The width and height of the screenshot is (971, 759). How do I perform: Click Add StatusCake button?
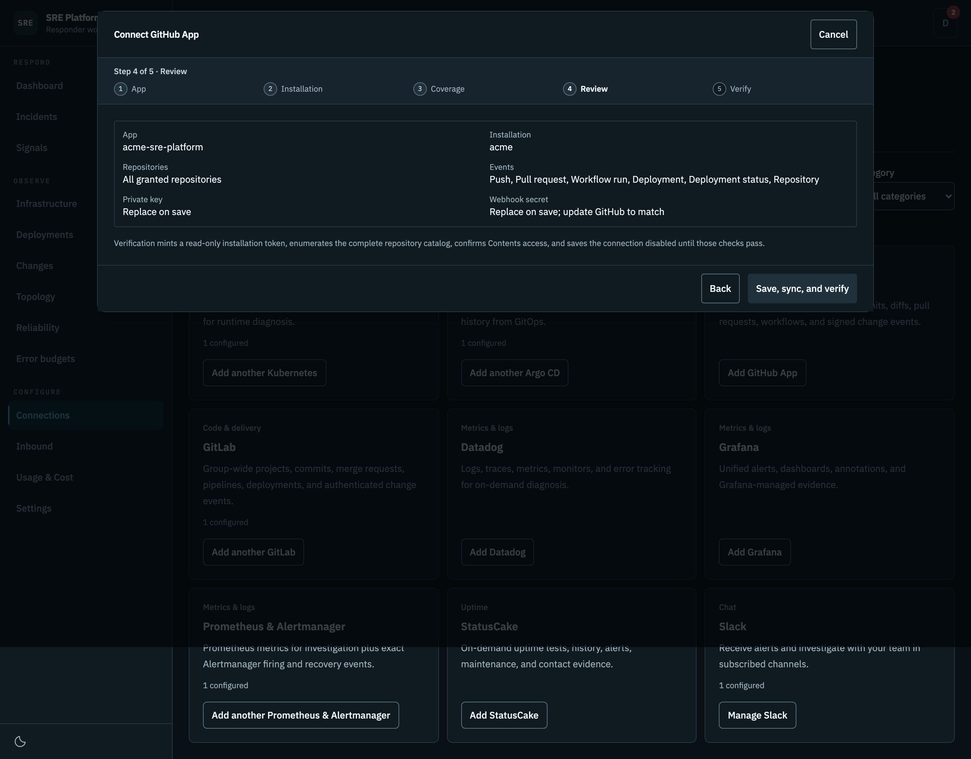point(504,715)
